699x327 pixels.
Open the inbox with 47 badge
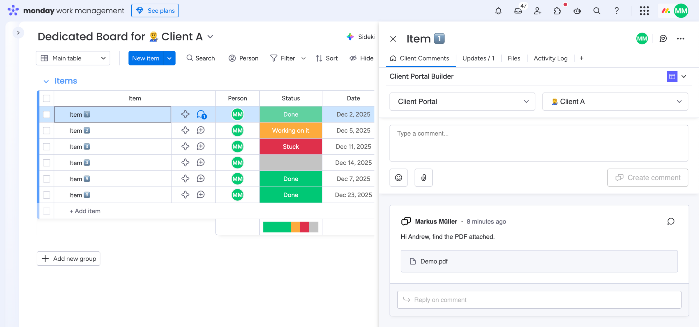tap(518, 11)
